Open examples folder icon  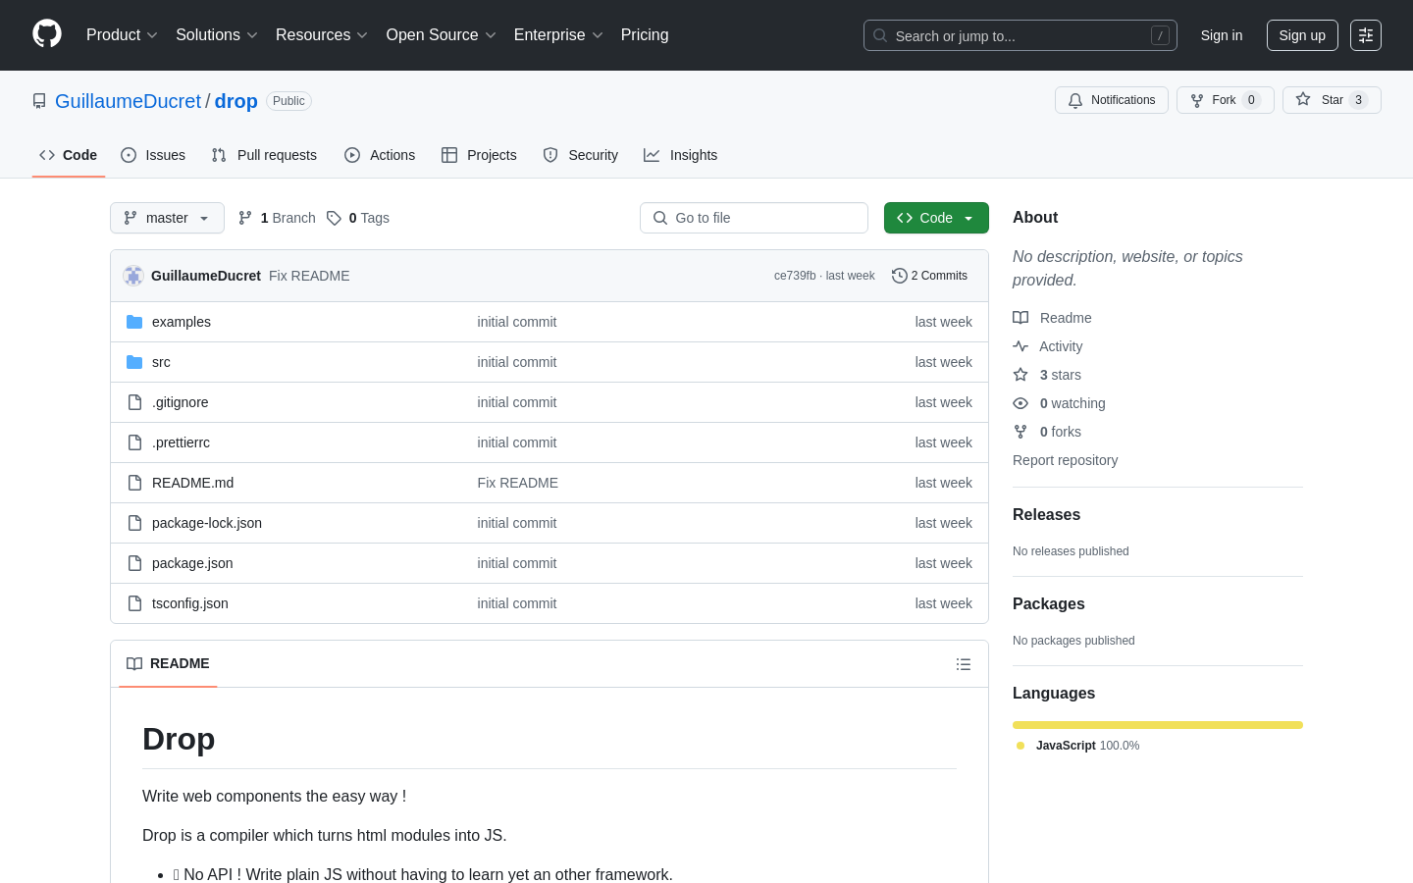[134, 322]
